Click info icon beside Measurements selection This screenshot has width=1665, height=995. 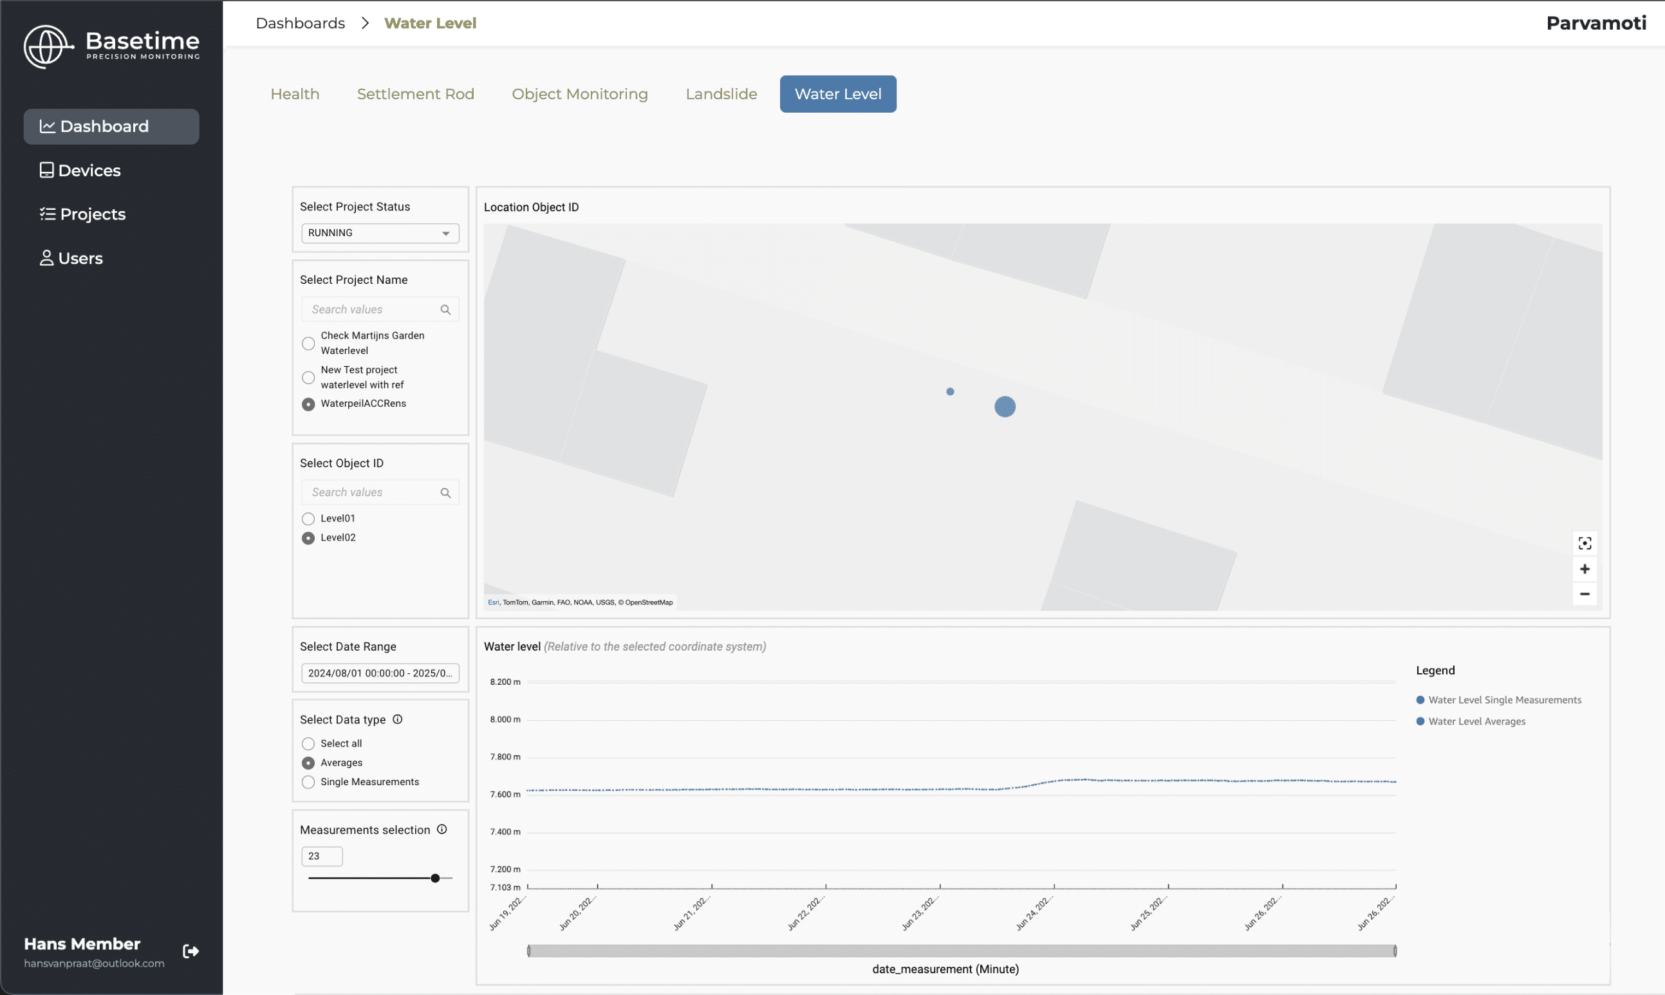tap(442, 830)
